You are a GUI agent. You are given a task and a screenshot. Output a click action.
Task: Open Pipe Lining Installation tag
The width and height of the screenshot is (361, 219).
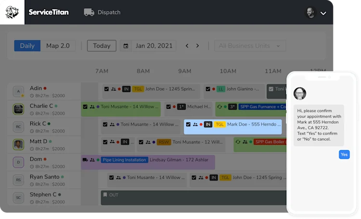pyautogui.click(x=124, y=160)
